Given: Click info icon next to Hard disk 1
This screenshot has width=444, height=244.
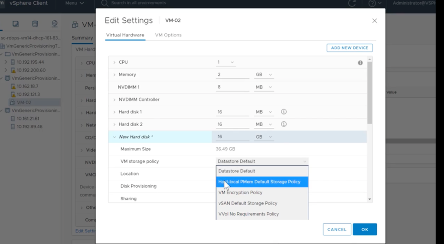Looking at the screenshot, I should pyautogui.click(x=284, y=112).
